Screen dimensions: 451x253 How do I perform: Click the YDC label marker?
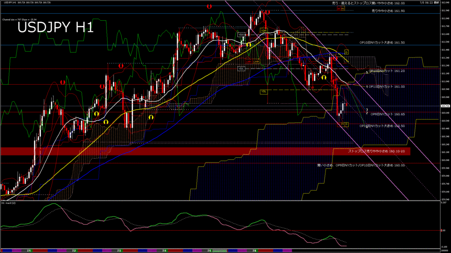pos(241,69)
